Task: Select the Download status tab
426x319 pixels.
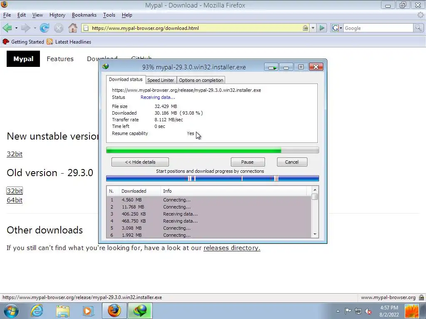Action: (x=126, y=79)
